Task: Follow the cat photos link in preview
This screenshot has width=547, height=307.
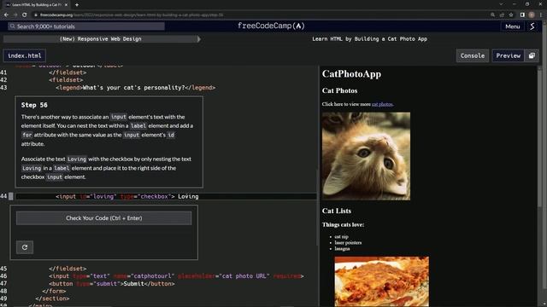Action: tap(382, 104)
